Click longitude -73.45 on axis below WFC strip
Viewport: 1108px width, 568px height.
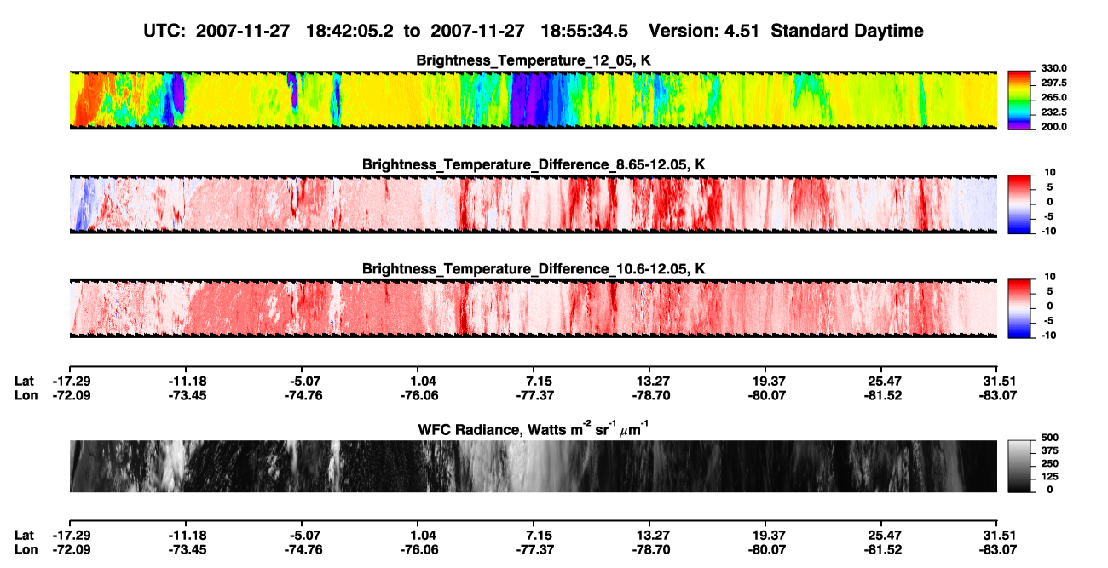tap(186, 549)
